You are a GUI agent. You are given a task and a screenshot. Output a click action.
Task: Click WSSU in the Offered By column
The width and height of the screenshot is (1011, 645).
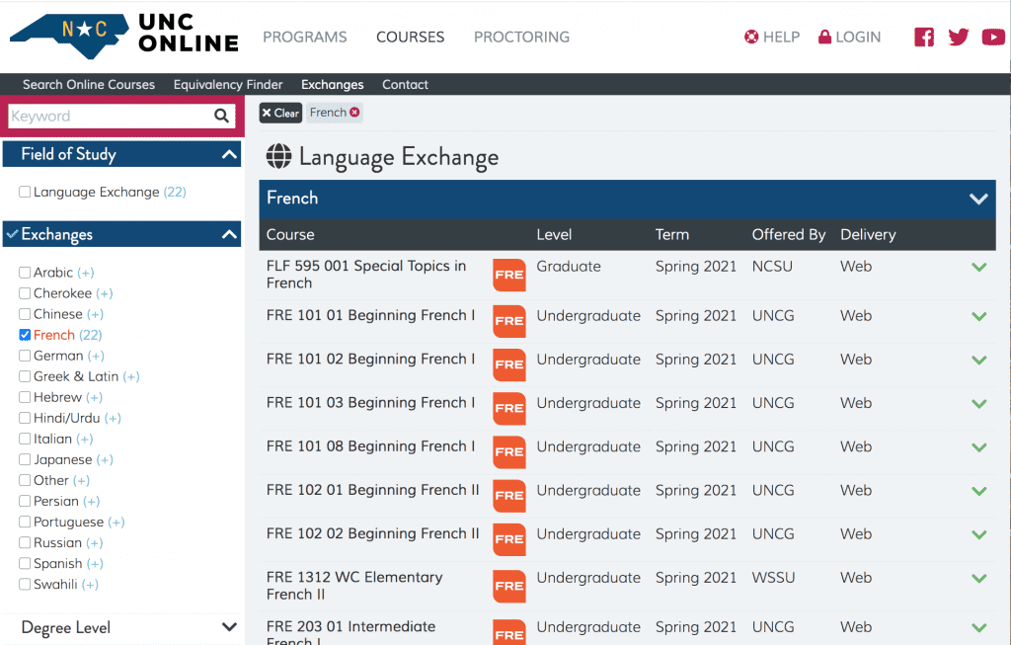[x=773, y=578]
